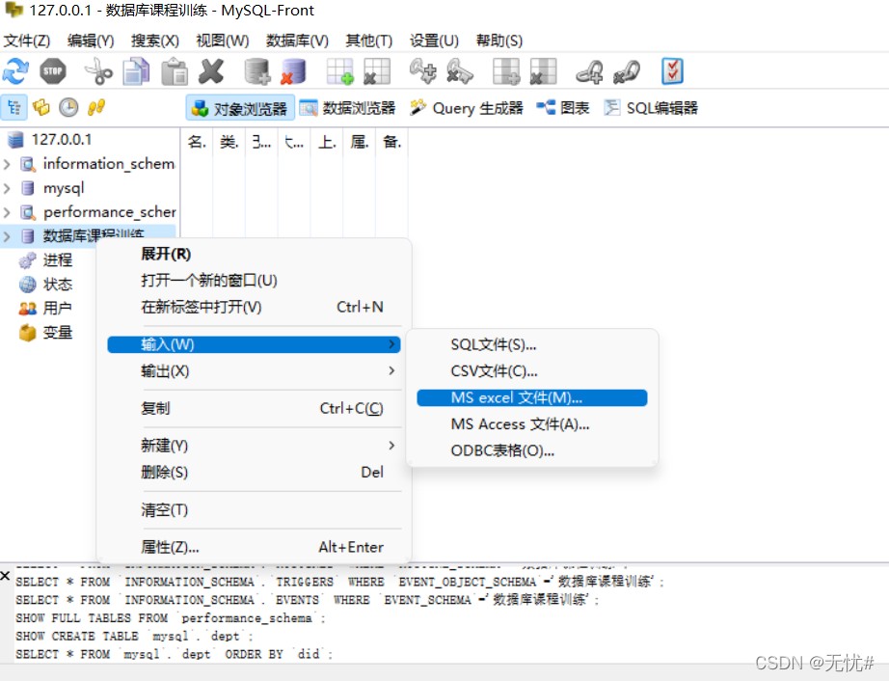This screenshot has width=889, height=681.
Task: Click the scissors cut icon
Action: 98,72
